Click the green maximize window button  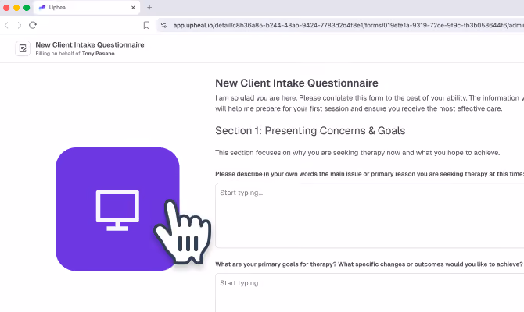click(x=27, y=7)
